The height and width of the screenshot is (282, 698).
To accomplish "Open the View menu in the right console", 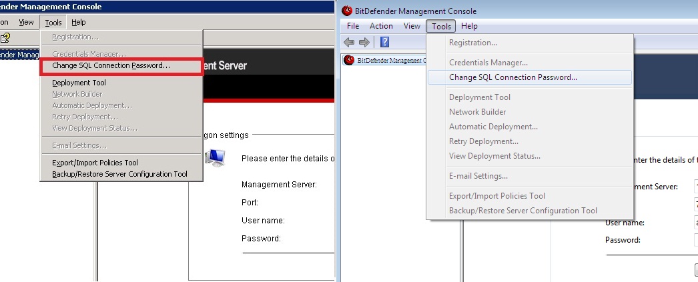I will point(412,26).
